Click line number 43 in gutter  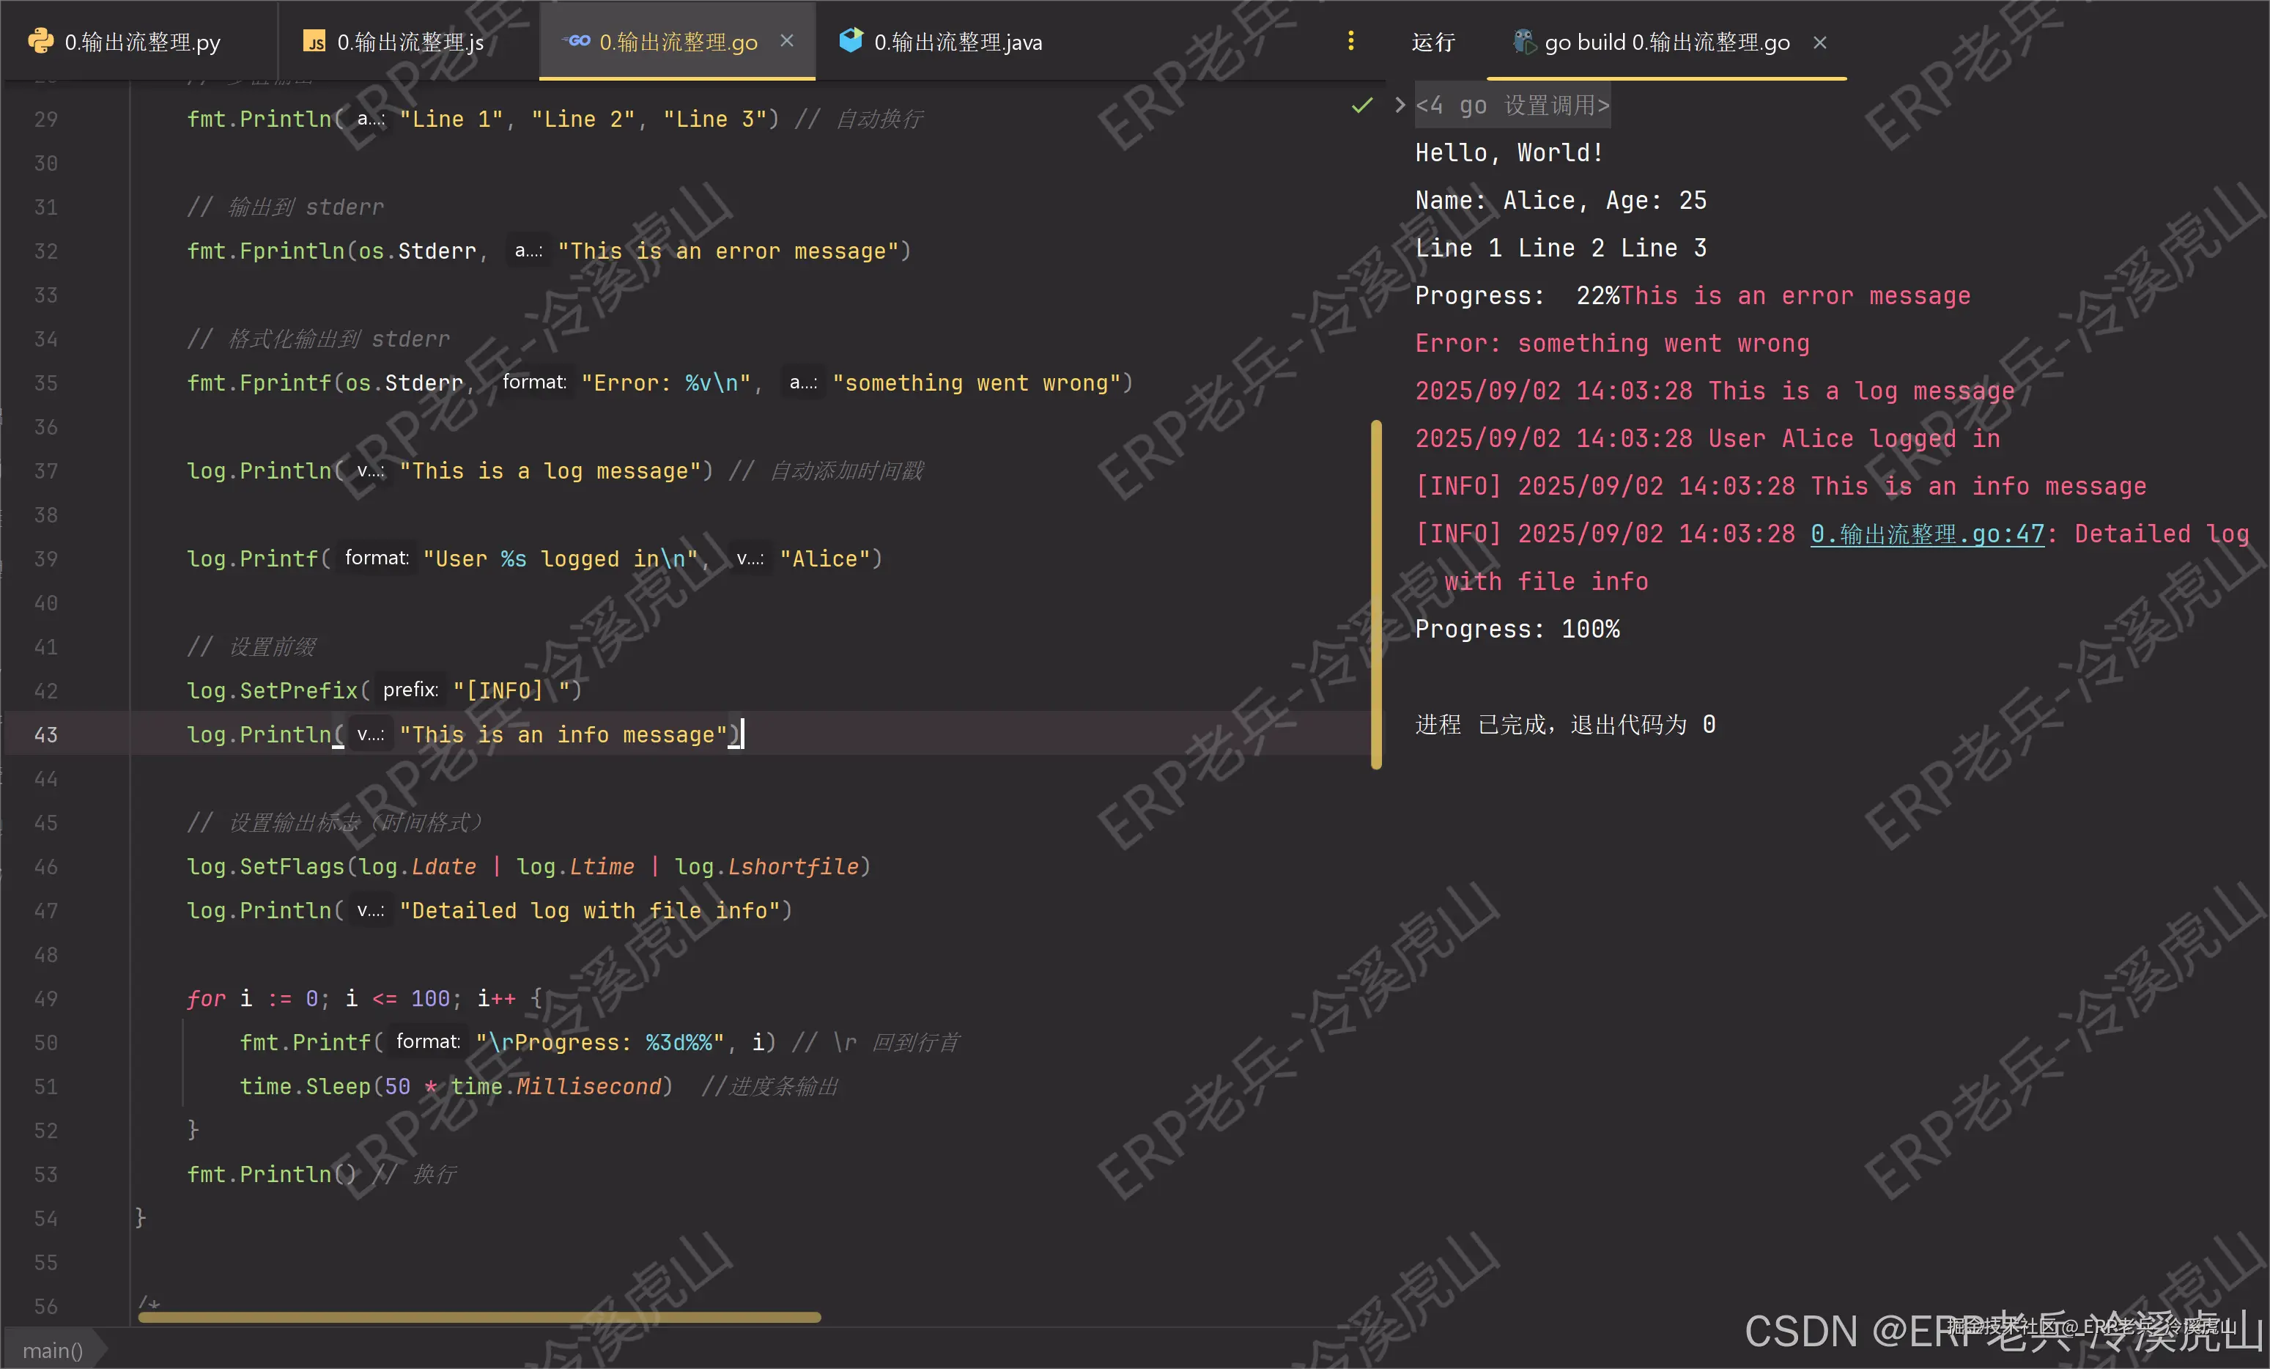click(46, 735)
